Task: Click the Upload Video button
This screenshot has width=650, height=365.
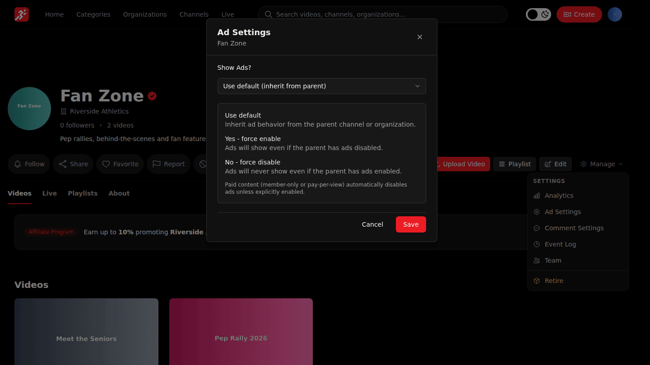Action: [460, 164]
